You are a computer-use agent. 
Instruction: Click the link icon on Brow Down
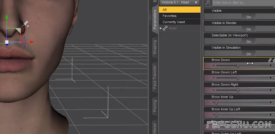[270, 60]
